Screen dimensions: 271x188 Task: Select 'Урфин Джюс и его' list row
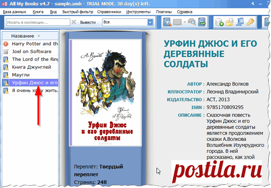(x=30, y=83)
